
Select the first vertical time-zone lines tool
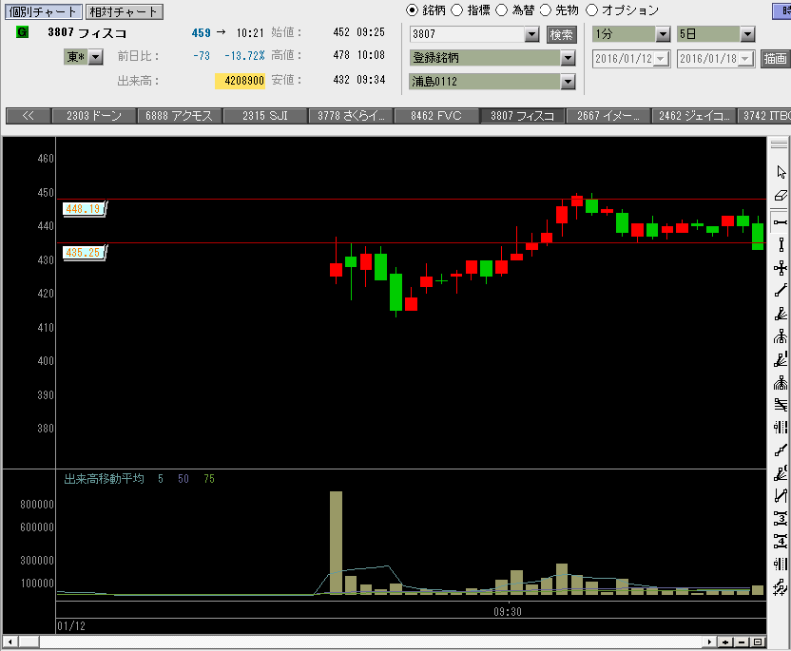pyautogui.click(x=781, y=428)
